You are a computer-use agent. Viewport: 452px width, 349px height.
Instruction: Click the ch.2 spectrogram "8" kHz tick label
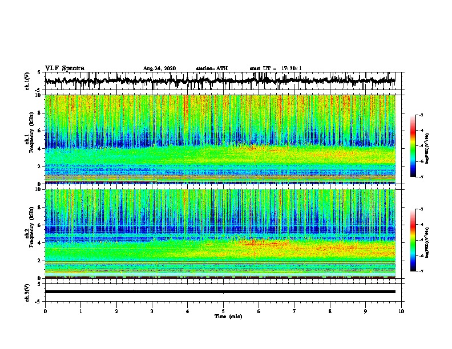[40, 208]
